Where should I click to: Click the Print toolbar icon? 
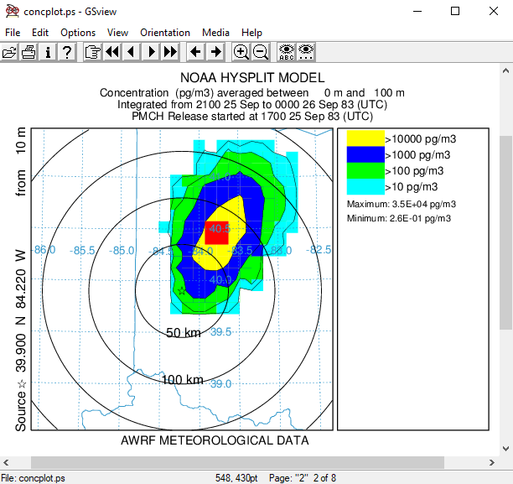(28, 52)
